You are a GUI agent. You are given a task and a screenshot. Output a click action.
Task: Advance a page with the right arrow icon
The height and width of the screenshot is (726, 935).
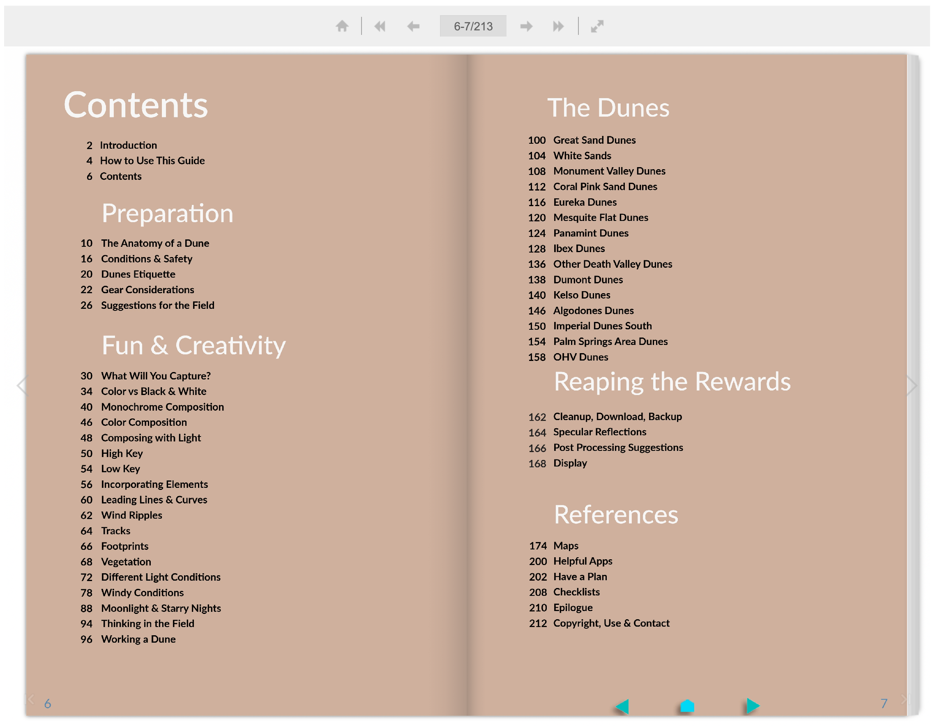[526, 26]
